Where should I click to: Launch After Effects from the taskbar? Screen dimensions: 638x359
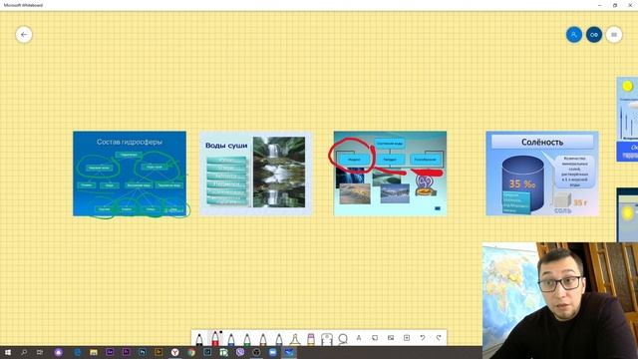[x=110, y=352]
